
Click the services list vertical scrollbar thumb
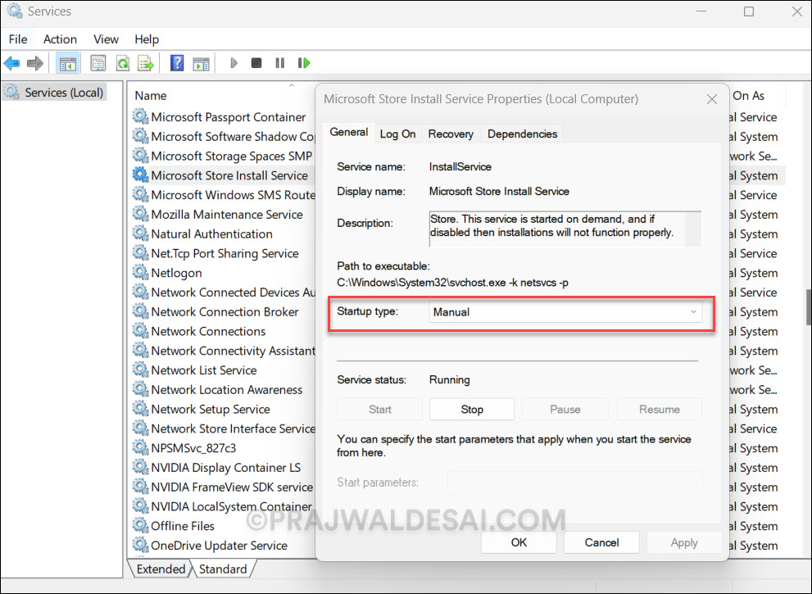[809, 307]
